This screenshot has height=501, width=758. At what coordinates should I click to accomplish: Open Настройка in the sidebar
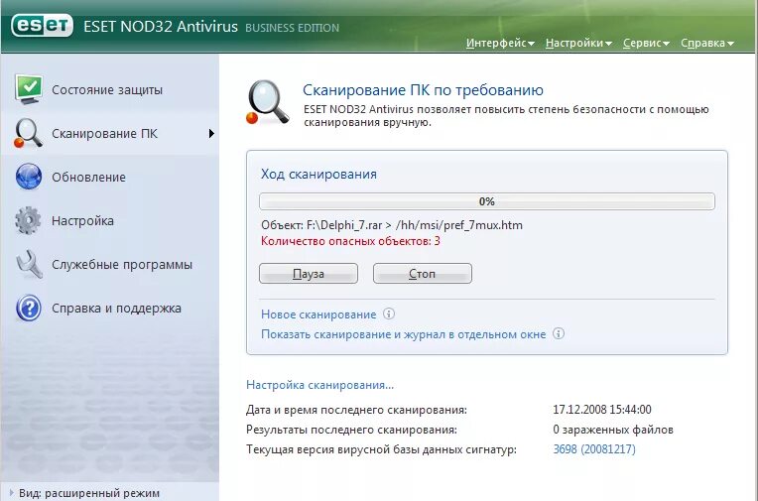coord(82,221)
